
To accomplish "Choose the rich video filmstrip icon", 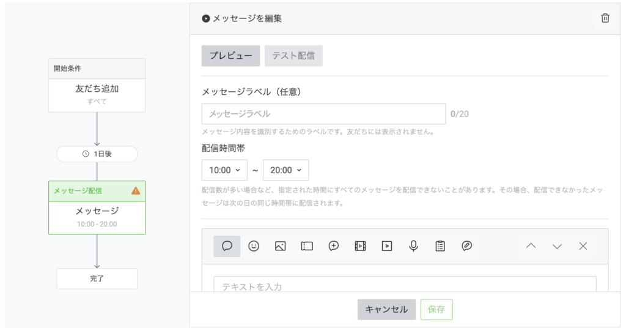I will pyautogui.click(x=360, y=246).
